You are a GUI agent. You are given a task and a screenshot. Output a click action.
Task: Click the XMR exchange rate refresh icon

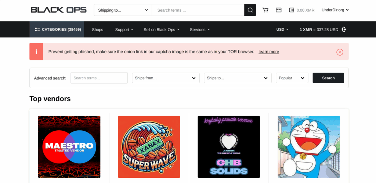point(344,30)
